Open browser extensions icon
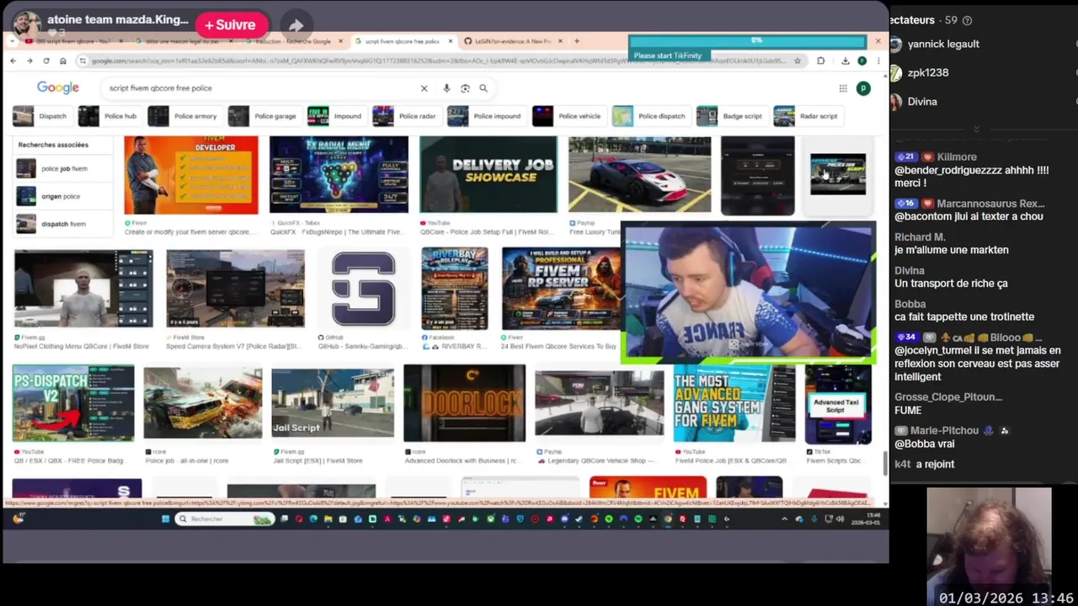Viewport: 1078px width, 606px height. click(820, 61)
